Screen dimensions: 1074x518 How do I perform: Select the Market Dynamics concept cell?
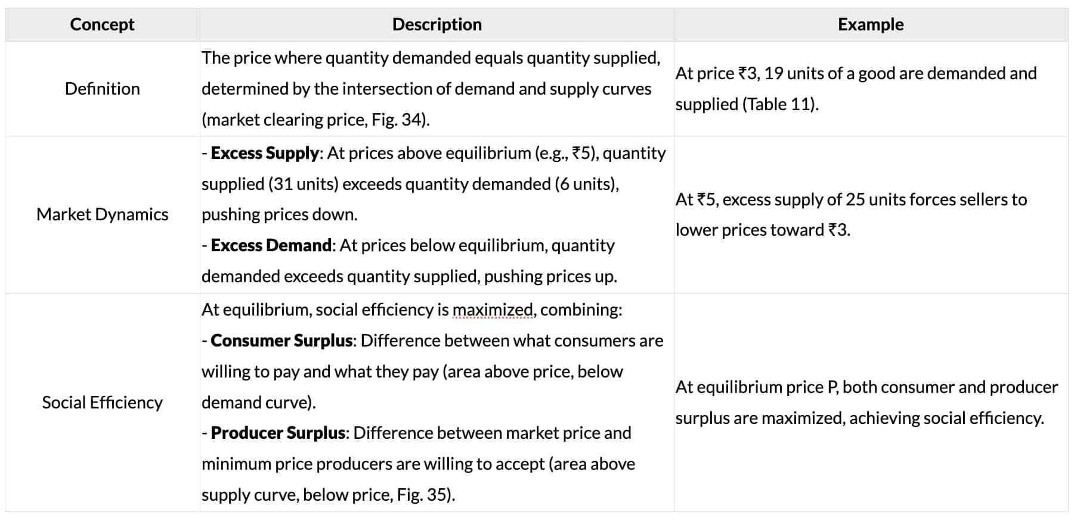102,214
